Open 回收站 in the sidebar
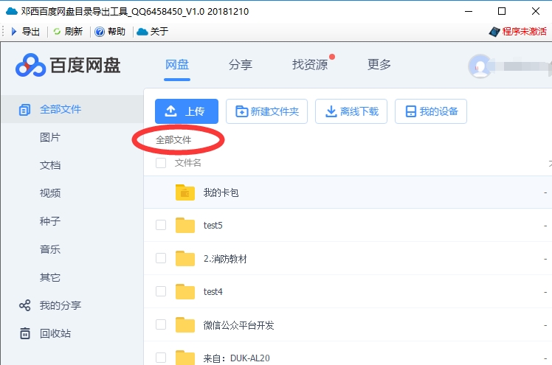The image size is (552, 365). [x=55, y=333]
